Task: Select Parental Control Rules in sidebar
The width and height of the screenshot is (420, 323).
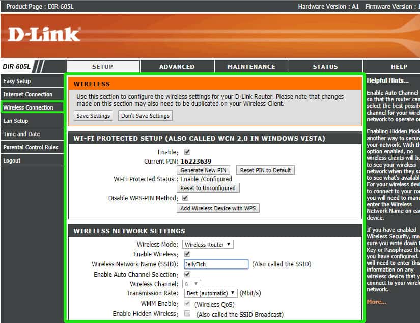Action: click(31, 147)
